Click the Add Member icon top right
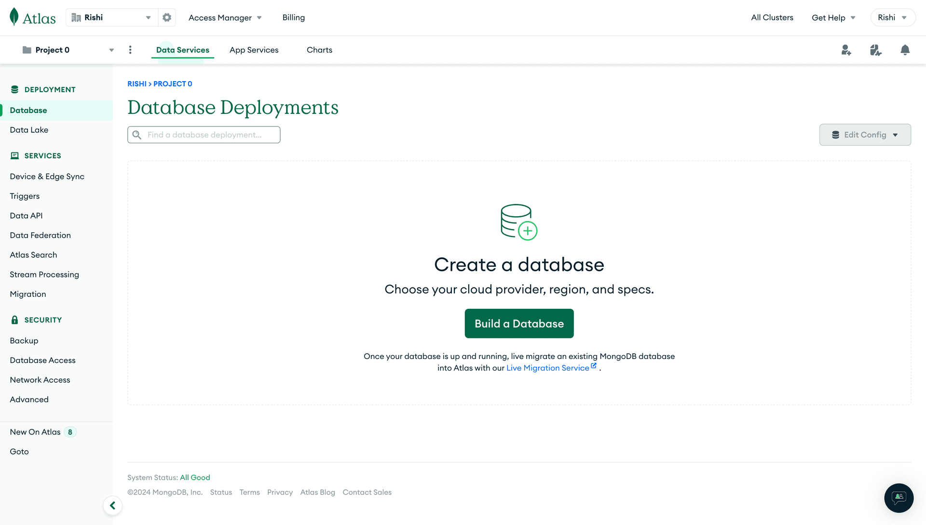 (x=846, y=50)
